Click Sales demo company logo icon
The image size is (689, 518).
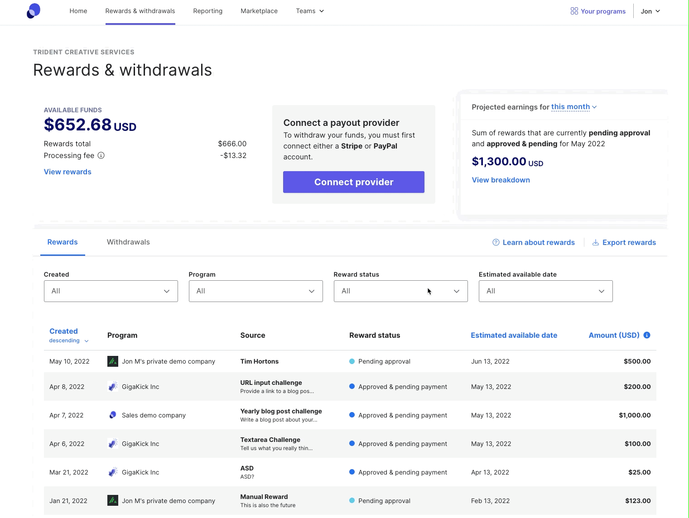(113, 415)
